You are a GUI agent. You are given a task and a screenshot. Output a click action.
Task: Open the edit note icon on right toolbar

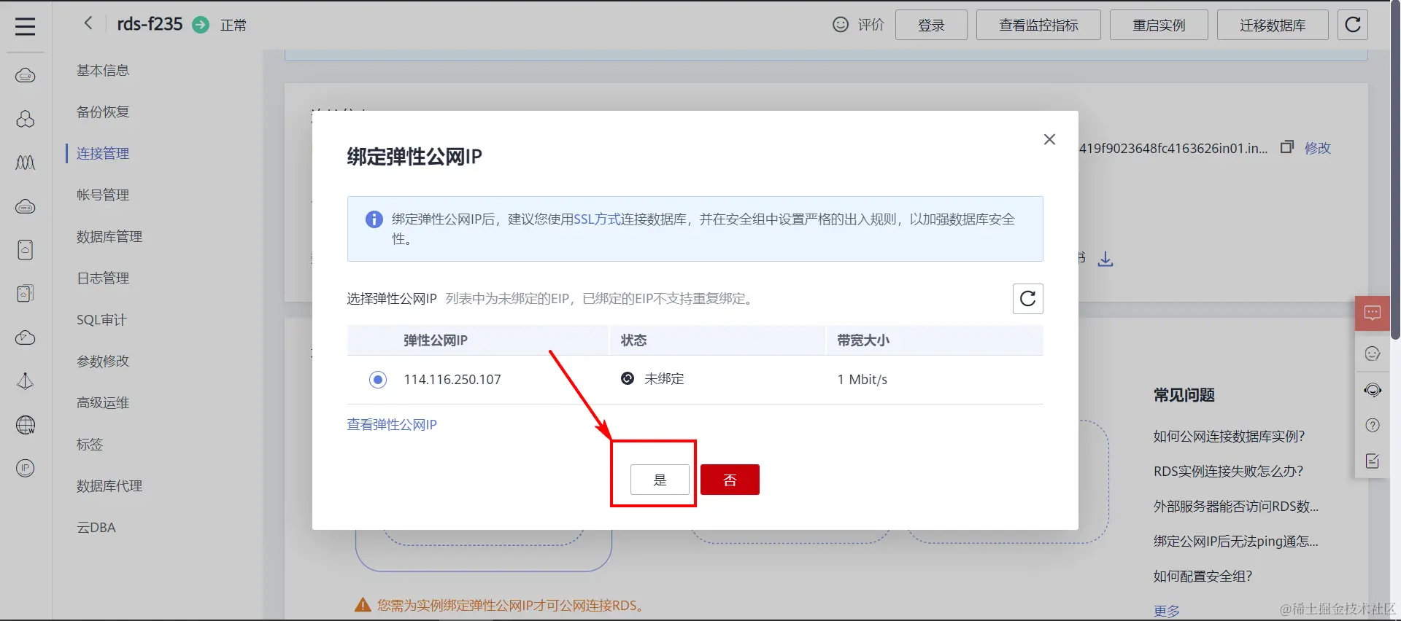click(1373, 461)
